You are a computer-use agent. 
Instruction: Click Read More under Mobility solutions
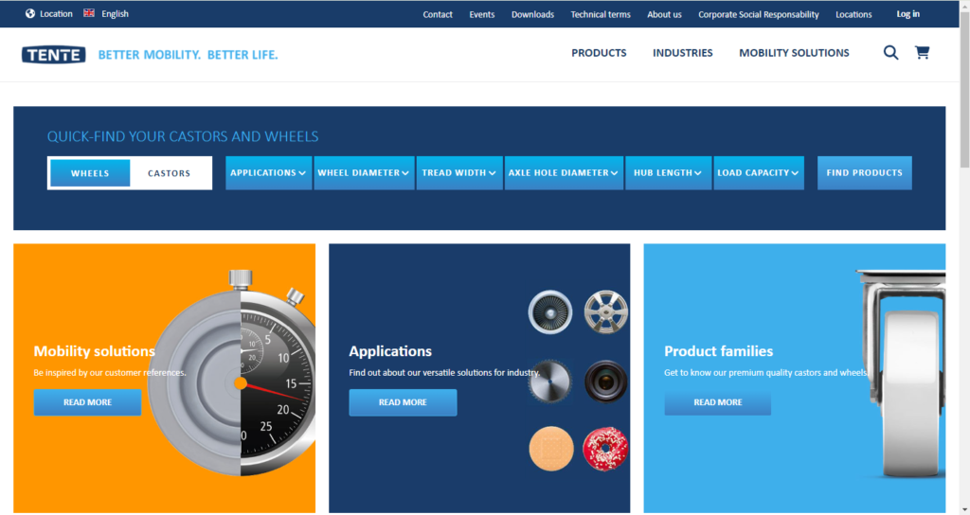click(x=87, y=402)
